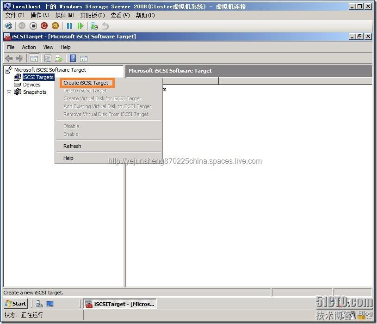The width and height of the screenshot is (377, 324).
Task: Click the grey Start VM power icon
Action: pos(22,26)
